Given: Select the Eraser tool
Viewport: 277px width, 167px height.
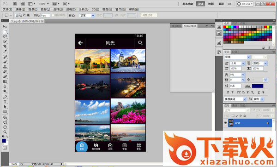Looking at the screenshot, I should [x=5, y=76].
